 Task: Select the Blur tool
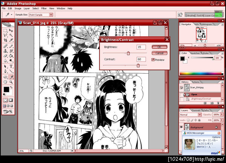[x=5, y=60]
